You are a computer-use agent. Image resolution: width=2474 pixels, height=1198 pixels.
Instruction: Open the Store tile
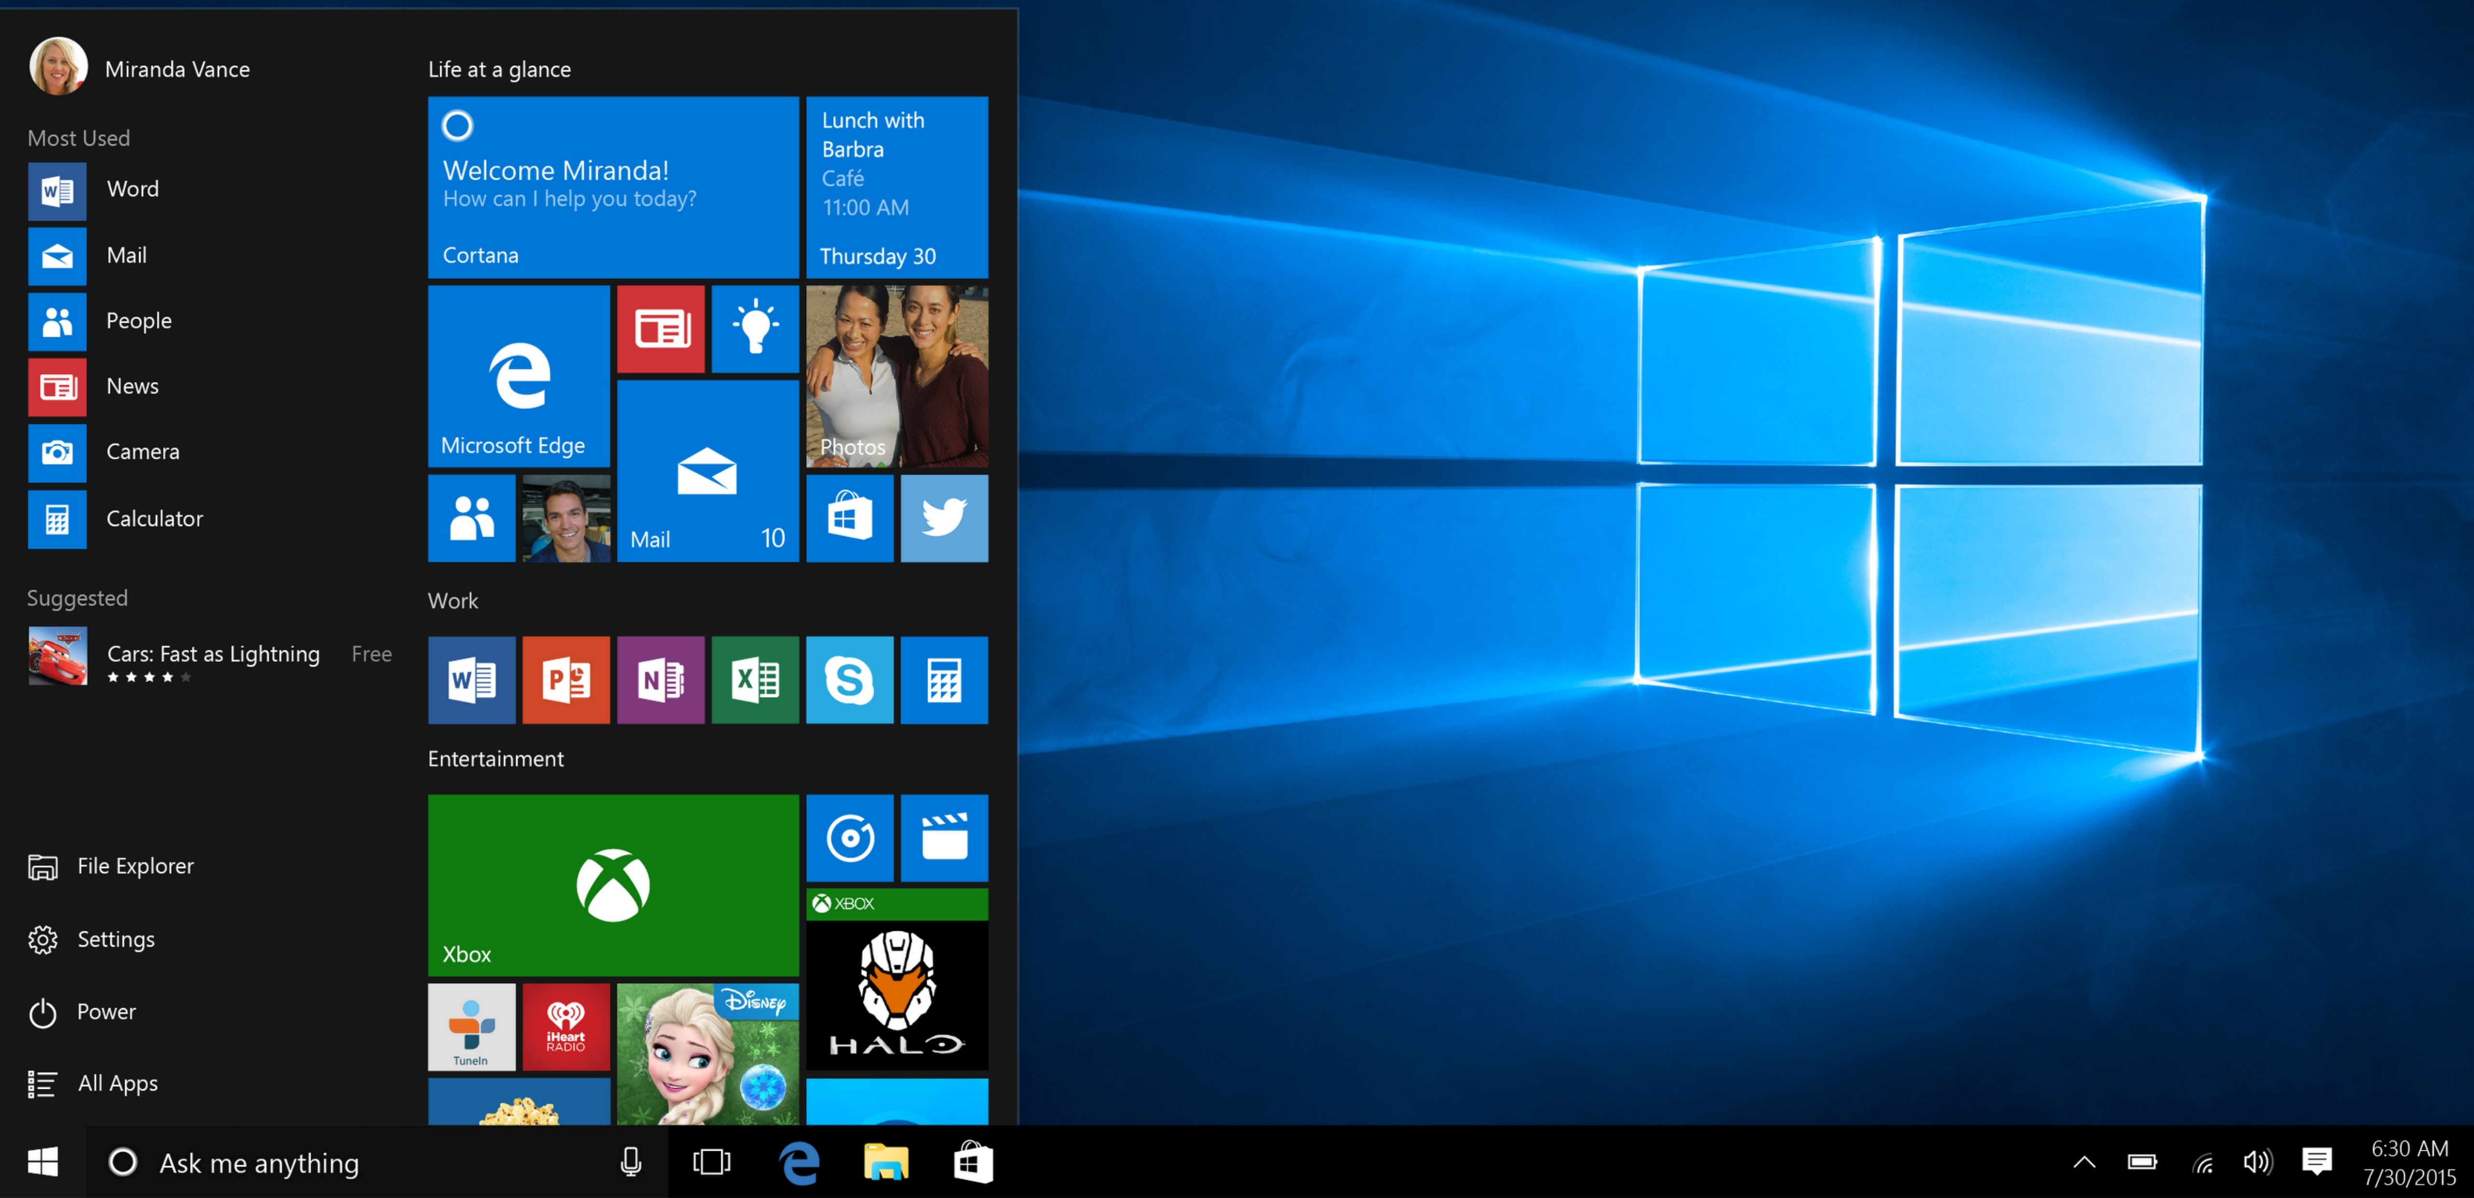(x=850, y=518)
